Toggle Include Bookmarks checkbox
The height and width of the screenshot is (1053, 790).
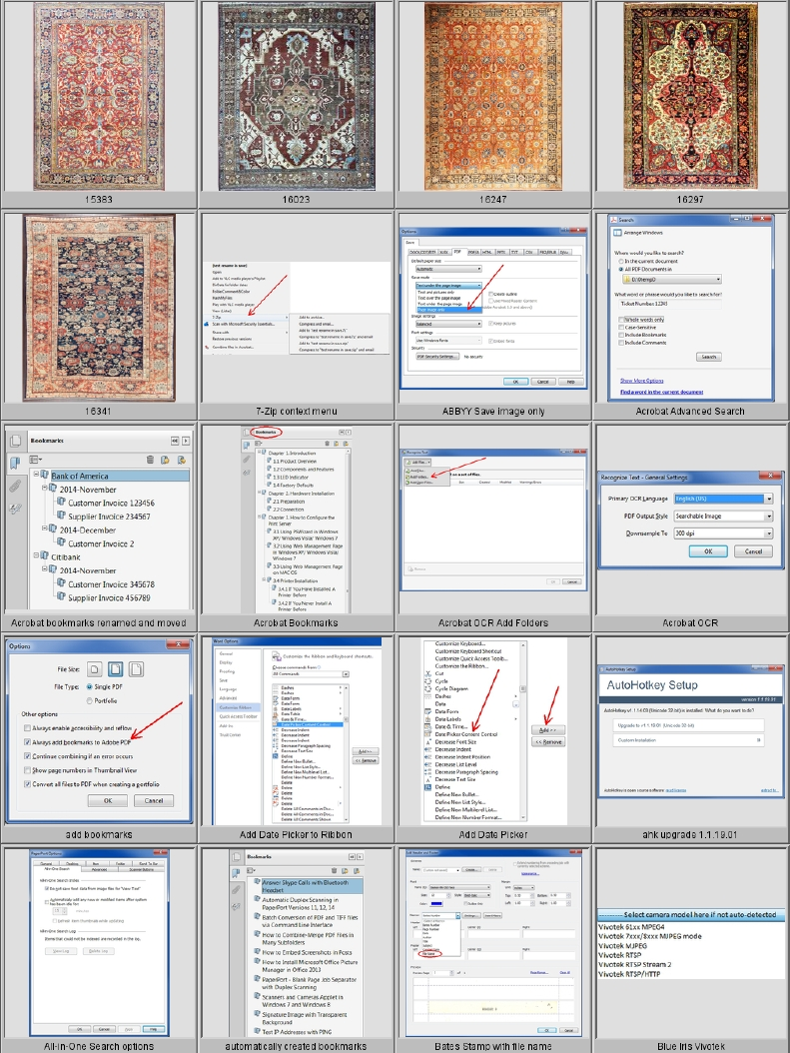point(621,335)
